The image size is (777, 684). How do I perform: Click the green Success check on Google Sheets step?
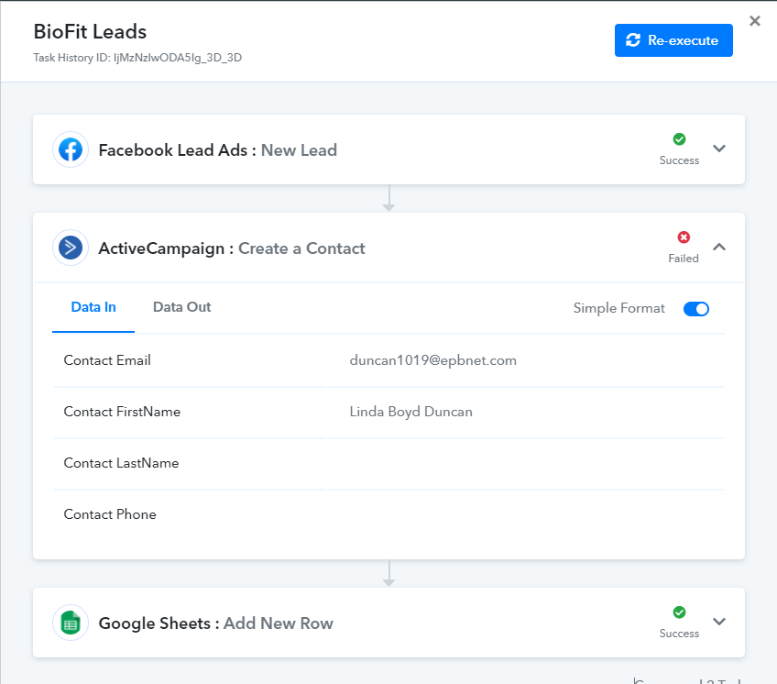click(x=679, y=612)
